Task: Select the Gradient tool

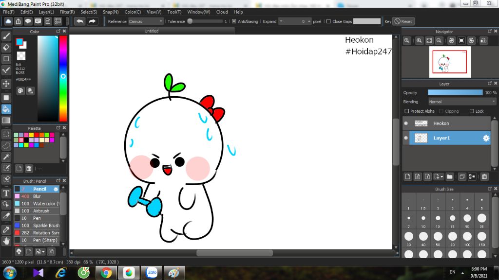Action: tap(6, 121)
